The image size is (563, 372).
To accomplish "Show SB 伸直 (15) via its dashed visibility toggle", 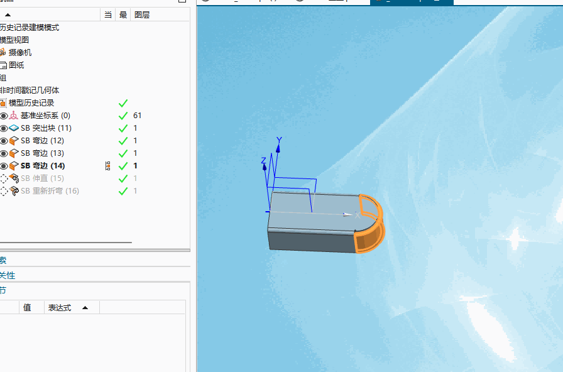I will coord(4,179).
